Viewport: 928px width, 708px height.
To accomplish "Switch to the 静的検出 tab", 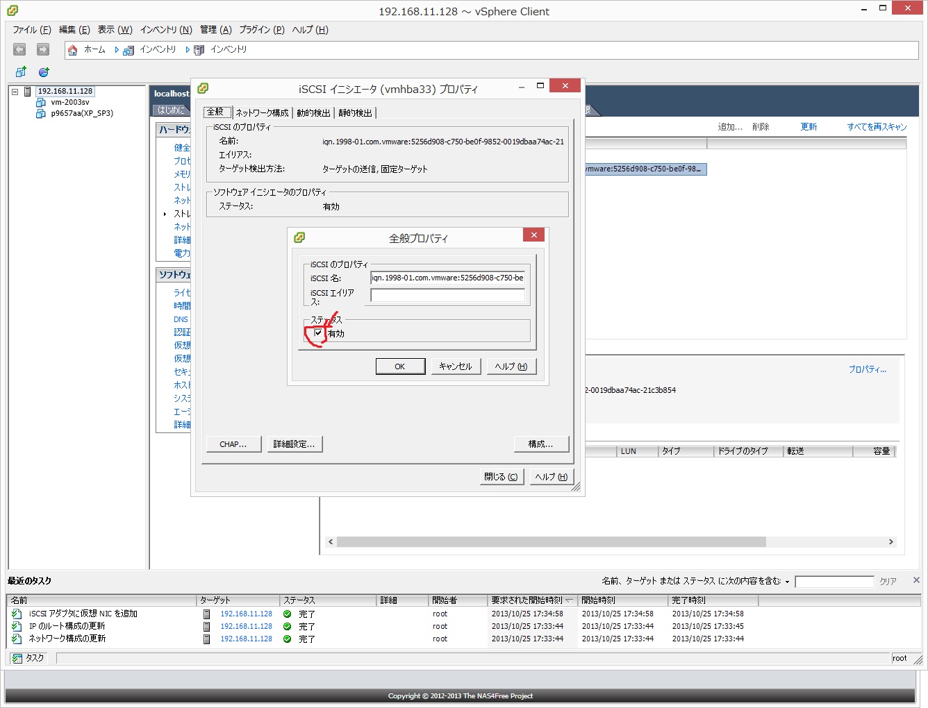I will [x=355, y=113].
